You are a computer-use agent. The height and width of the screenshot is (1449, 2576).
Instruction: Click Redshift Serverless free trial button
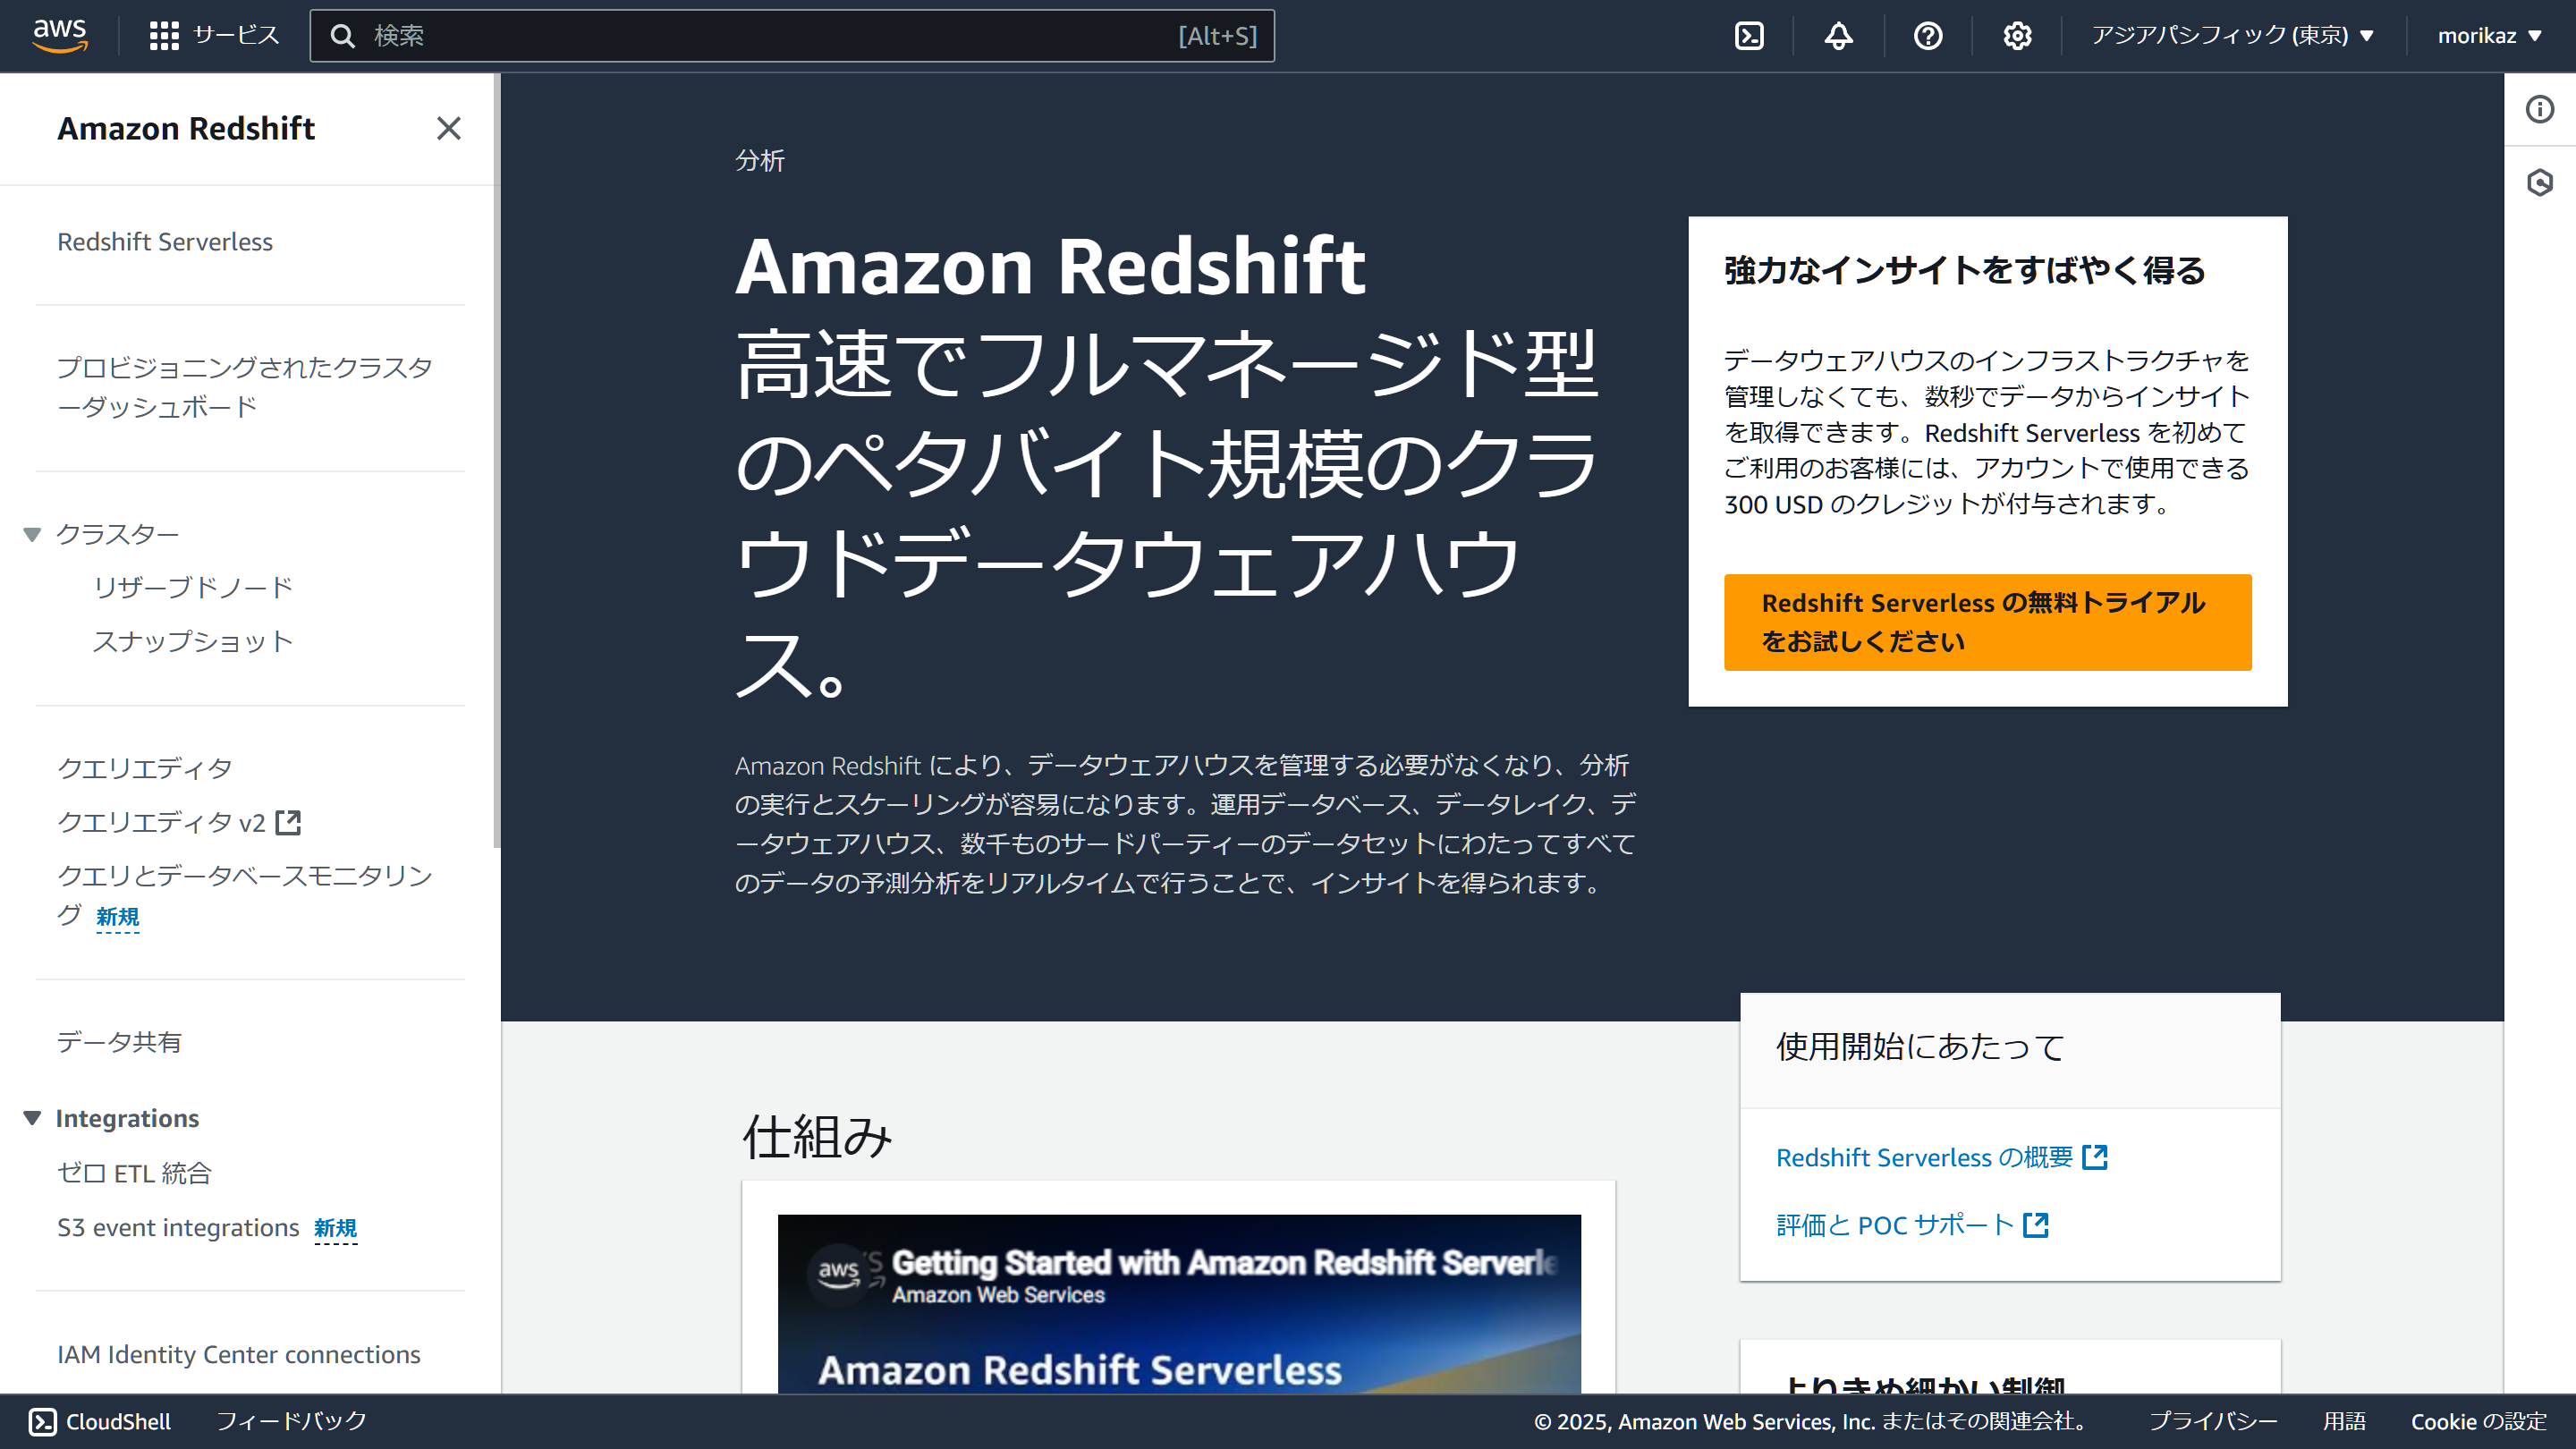point(1987,622)
